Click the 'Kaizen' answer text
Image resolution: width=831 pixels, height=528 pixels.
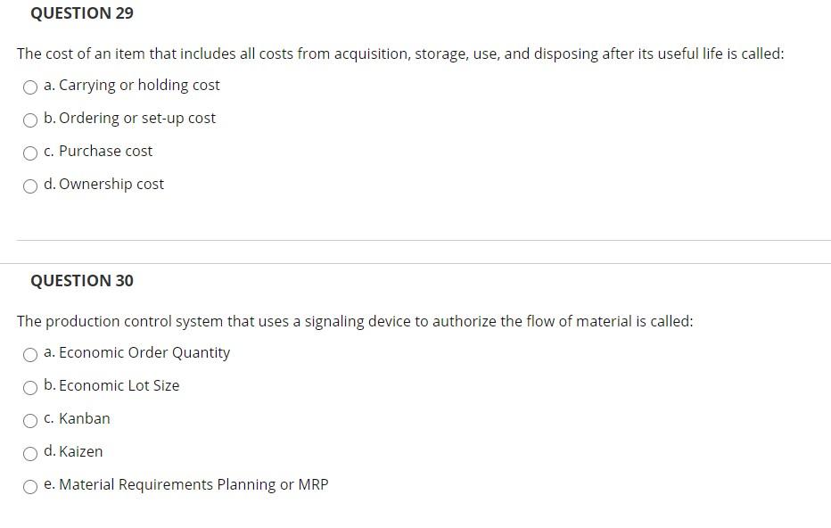pyautogui.click(x=80, y=451)
